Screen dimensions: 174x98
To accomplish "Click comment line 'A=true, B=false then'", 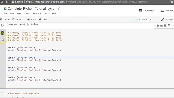I will click(34, 35).
